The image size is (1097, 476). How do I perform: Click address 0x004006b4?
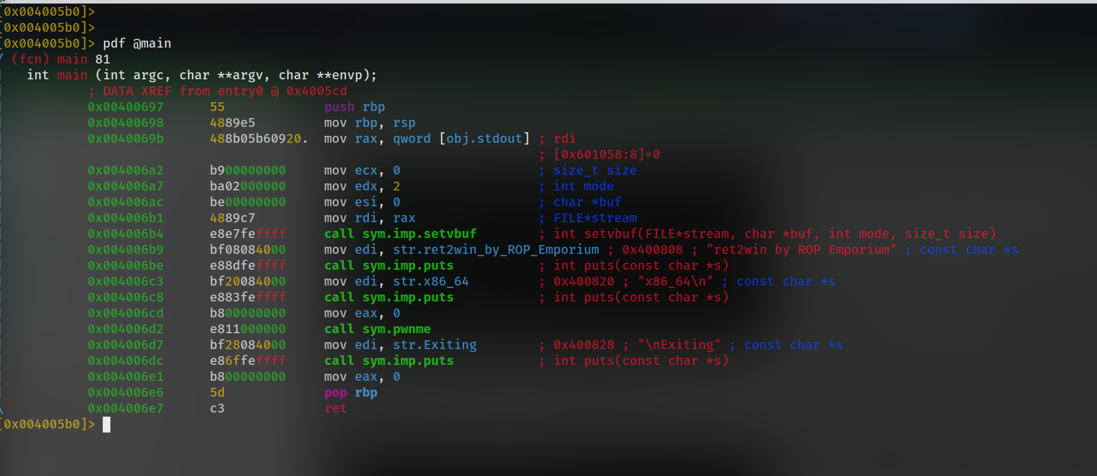126,234
